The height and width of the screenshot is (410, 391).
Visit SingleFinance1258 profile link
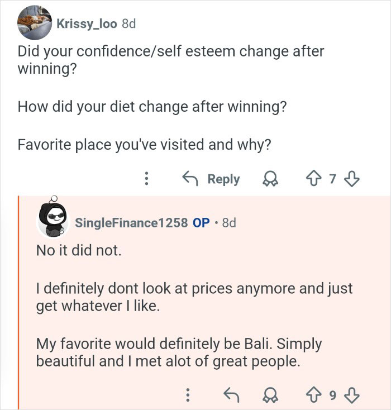(x=131, y=222)
